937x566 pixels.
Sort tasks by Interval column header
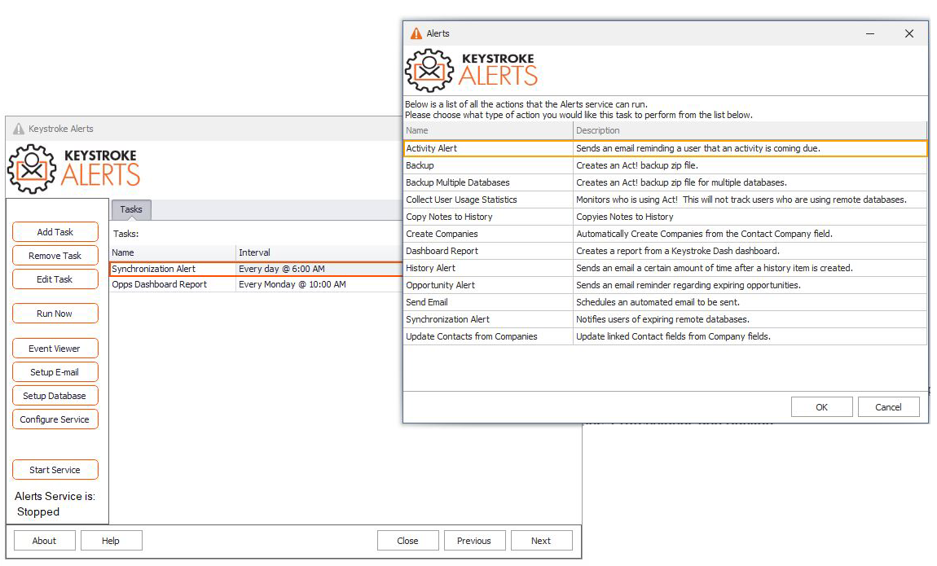319,252
